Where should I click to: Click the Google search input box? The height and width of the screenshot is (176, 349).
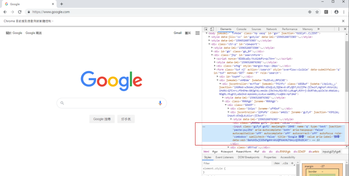(x=111, y=103)
